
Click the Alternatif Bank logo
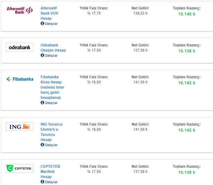click(x=20, y=10)
